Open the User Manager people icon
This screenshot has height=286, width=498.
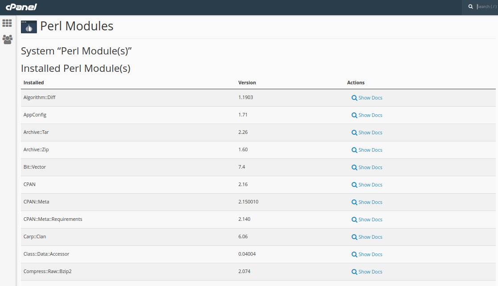(x=7, y=39)
